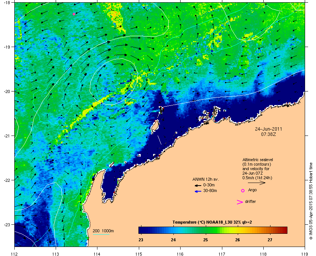Click the 07:38Z time label
This screenshot has width=316, height=256.
269,134
